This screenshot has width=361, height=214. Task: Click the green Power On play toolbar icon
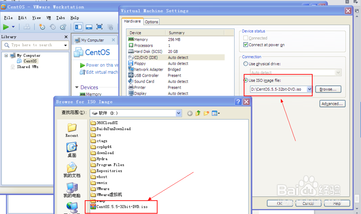(x=6, y=27)
